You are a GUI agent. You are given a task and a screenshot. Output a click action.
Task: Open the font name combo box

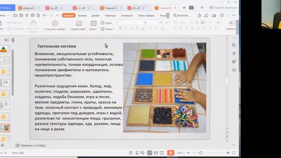click(x=131, y=22)
